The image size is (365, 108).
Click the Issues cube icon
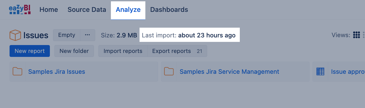15,35
